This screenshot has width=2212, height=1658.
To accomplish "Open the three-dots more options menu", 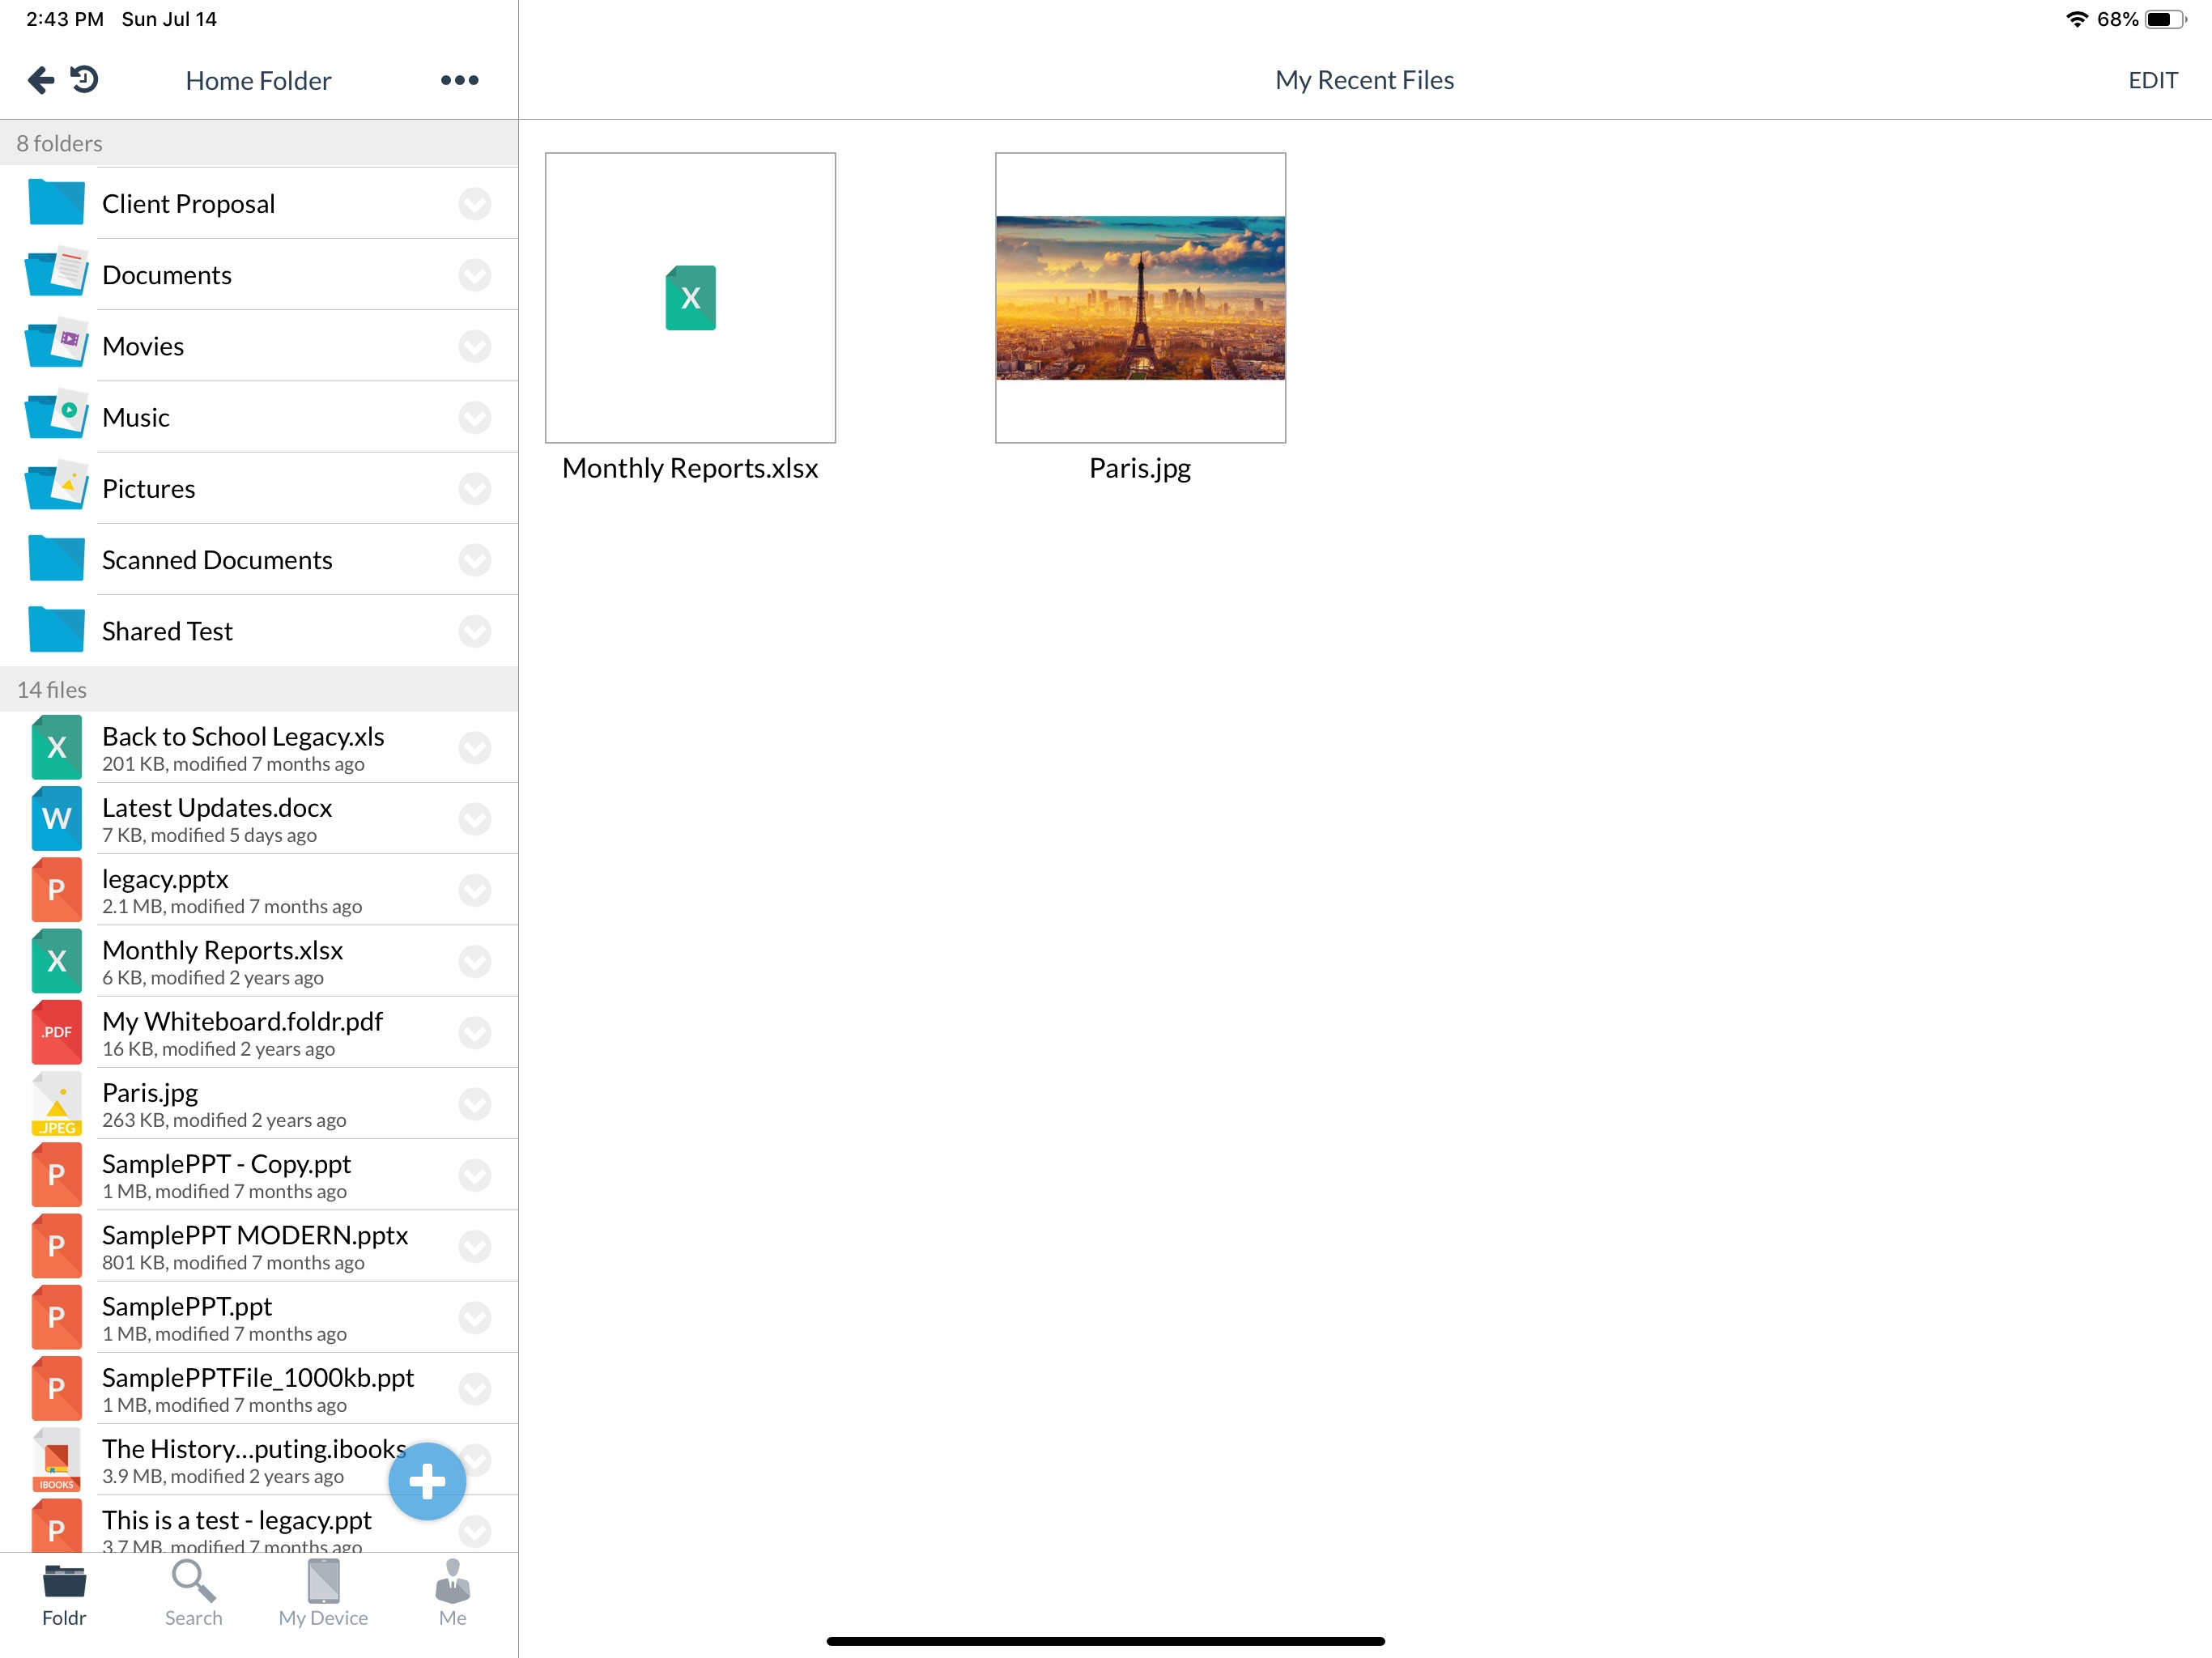I will point(460,80).
